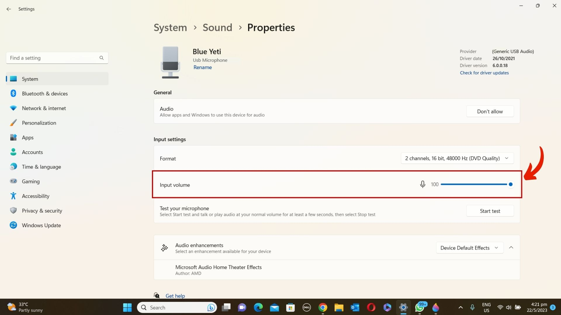561x315 pixels.
Task: Click the System breadcrumb
Action: click(170, 27)
